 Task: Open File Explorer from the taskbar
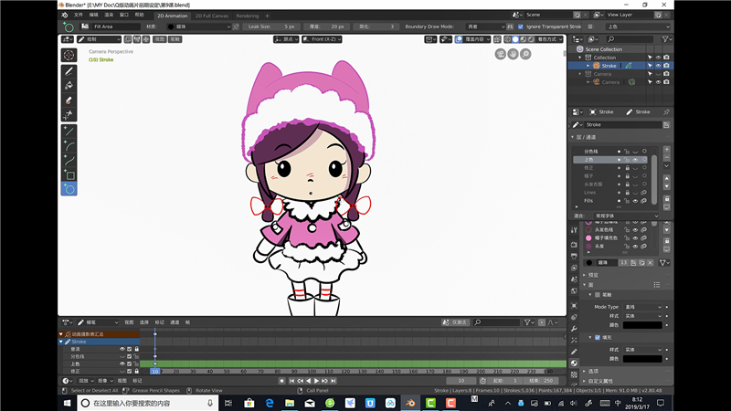pyautogui.click(x=290, y=403)
